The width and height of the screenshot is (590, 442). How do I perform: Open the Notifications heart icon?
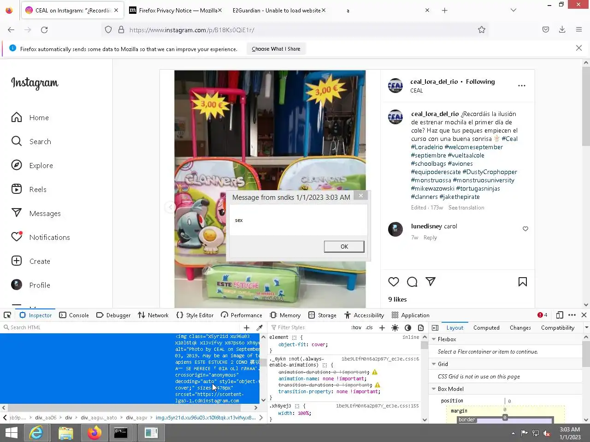pyautogui.click(x=17, y=237)
